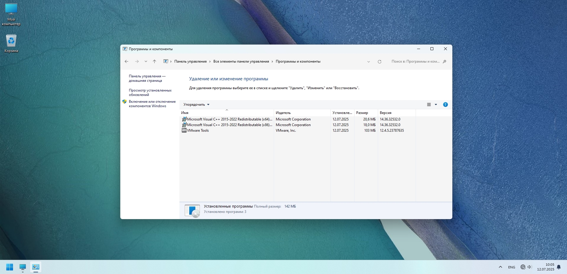Click the control panel icon in address bar
The width and height of the screenshot is (567, 274).
(x=166, y=61)
